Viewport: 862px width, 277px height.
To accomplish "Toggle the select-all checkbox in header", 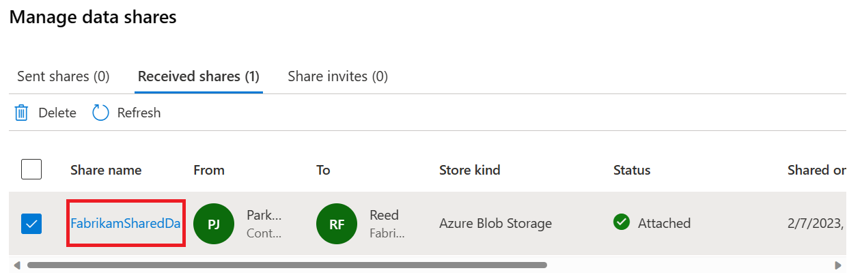I will point(31,169).
